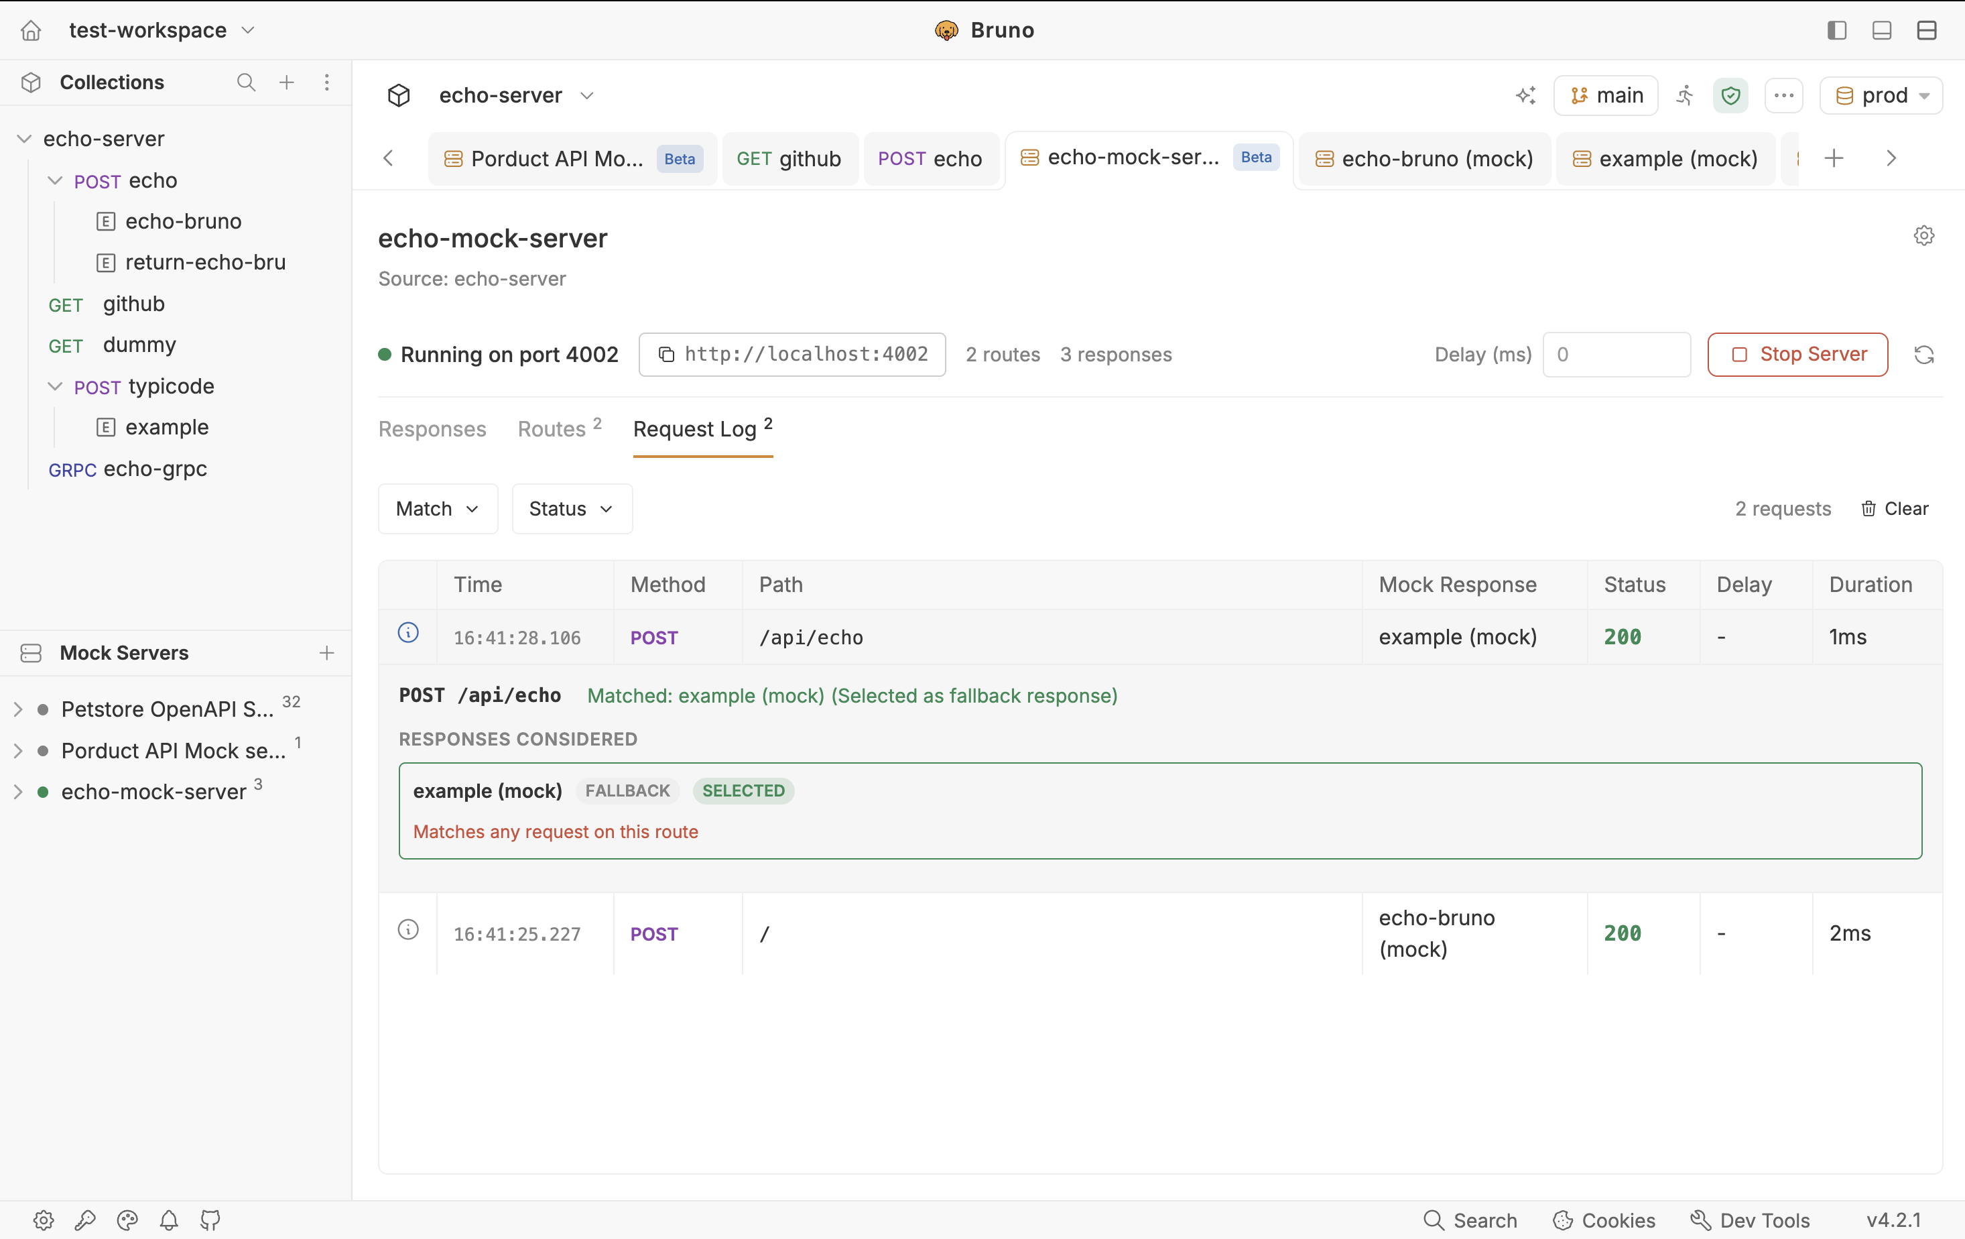Open mock server settings gear
This screenshot has height=1239, width=1965.
coord(1923,236)
